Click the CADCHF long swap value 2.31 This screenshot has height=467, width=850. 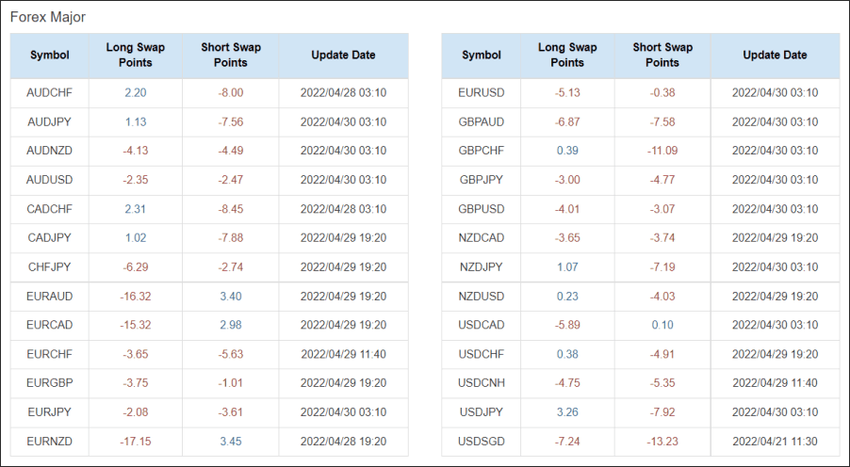tap(135, 209)
